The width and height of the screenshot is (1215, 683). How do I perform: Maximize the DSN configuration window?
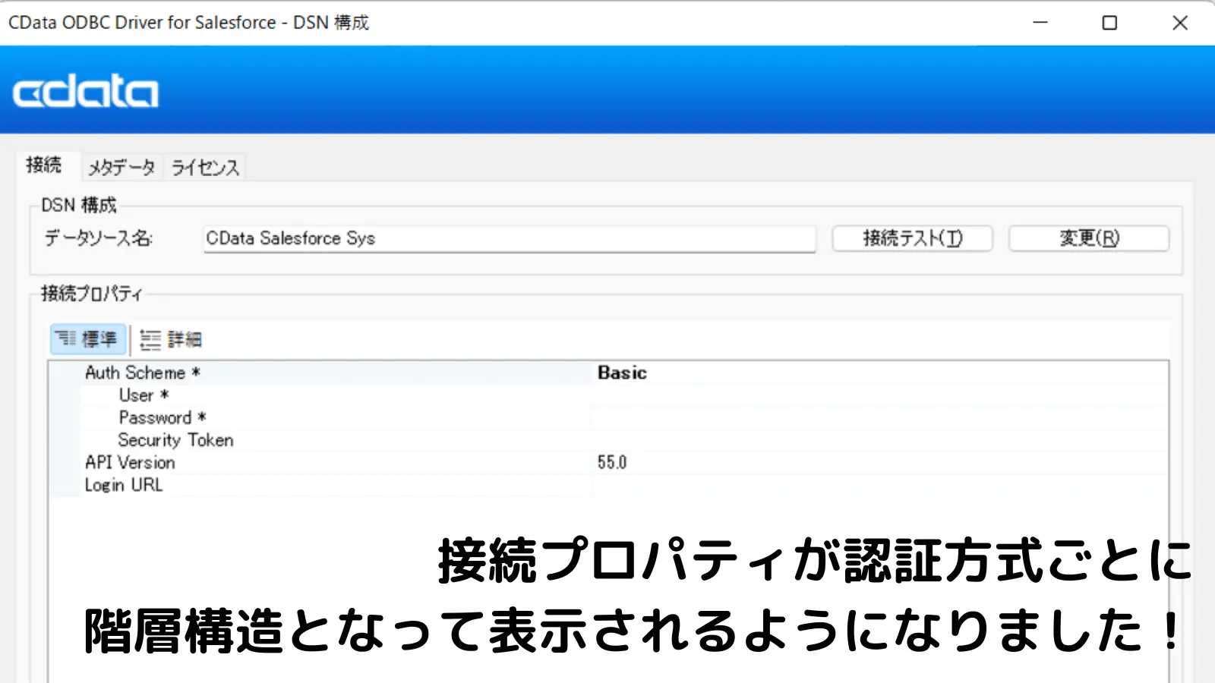(1109, 23)
